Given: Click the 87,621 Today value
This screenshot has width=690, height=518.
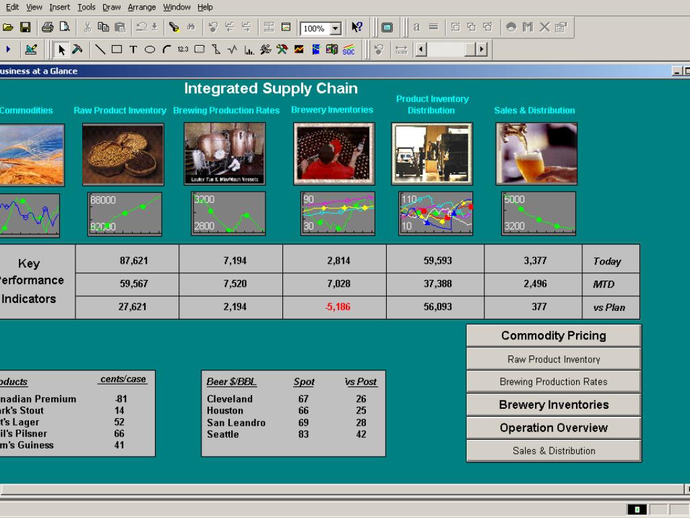Looking at the screenshot, I should tap(134, 260).
